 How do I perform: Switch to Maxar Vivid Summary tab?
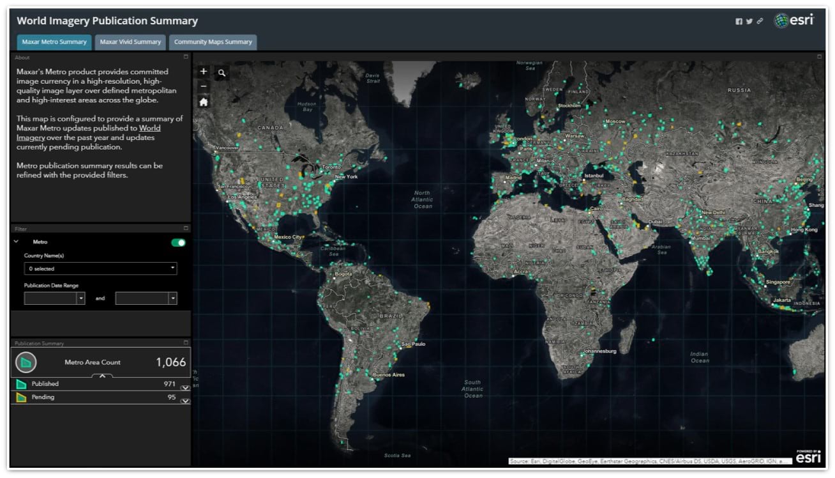point(130,42)
